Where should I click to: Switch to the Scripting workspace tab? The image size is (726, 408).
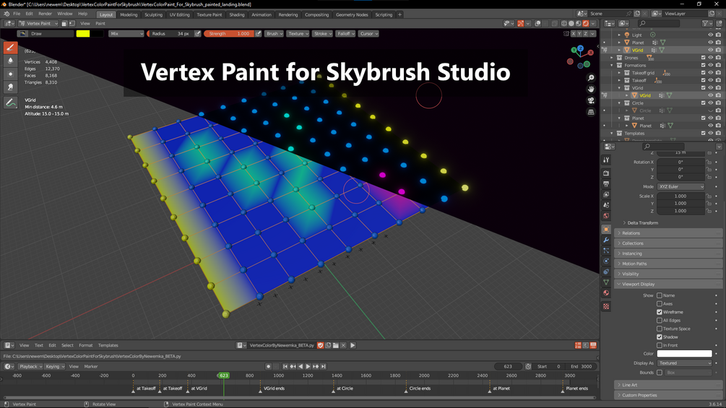pos(384,14)
